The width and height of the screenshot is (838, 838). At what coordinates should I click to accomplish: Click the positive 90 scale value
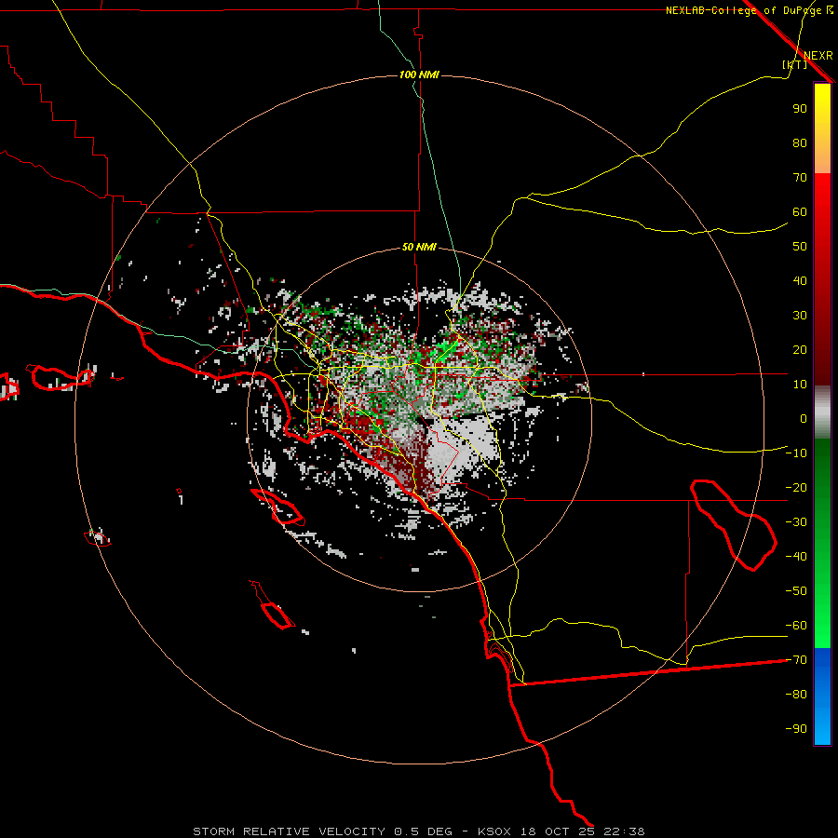click(800, 109)
